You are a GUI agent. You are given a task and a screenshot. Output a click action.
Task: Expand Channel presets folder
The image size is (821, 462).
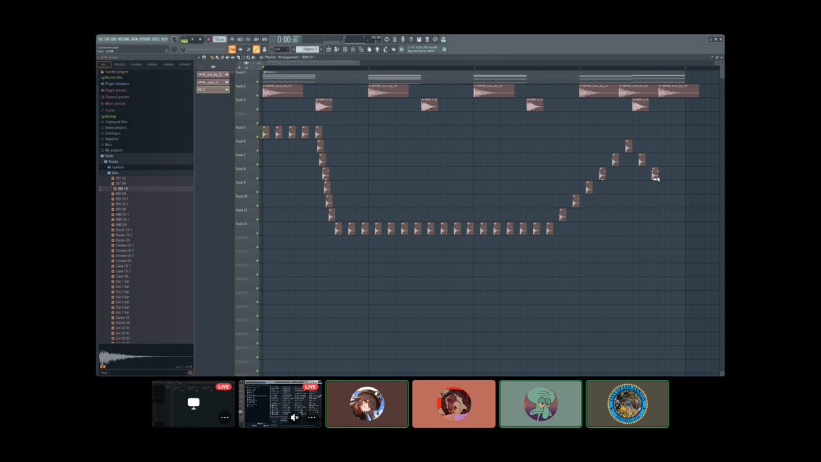point(117,97)
